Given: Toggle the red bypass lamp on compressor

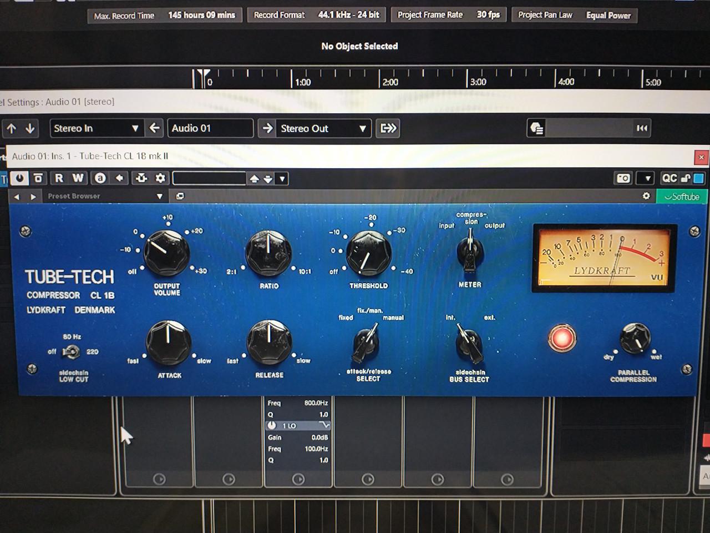Looking at the screenshot, I should 562,338.
